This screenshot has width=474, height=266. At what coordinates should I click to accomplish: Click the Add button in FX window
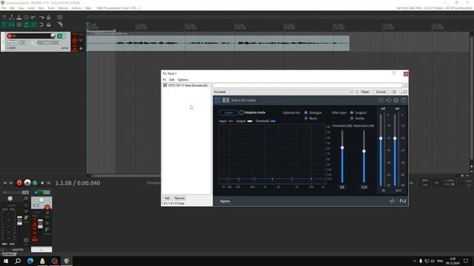point(167,198)
